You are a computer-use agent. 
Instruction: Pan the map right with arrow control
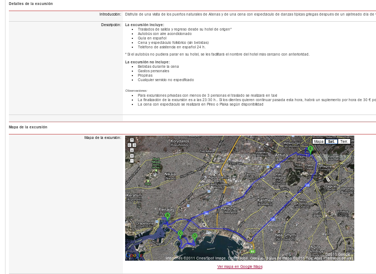[x=135, y=145]
